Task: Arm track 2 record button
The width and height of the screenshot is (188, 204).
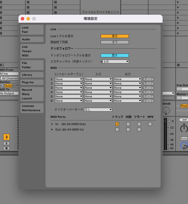Action: [x=6, y=148]
